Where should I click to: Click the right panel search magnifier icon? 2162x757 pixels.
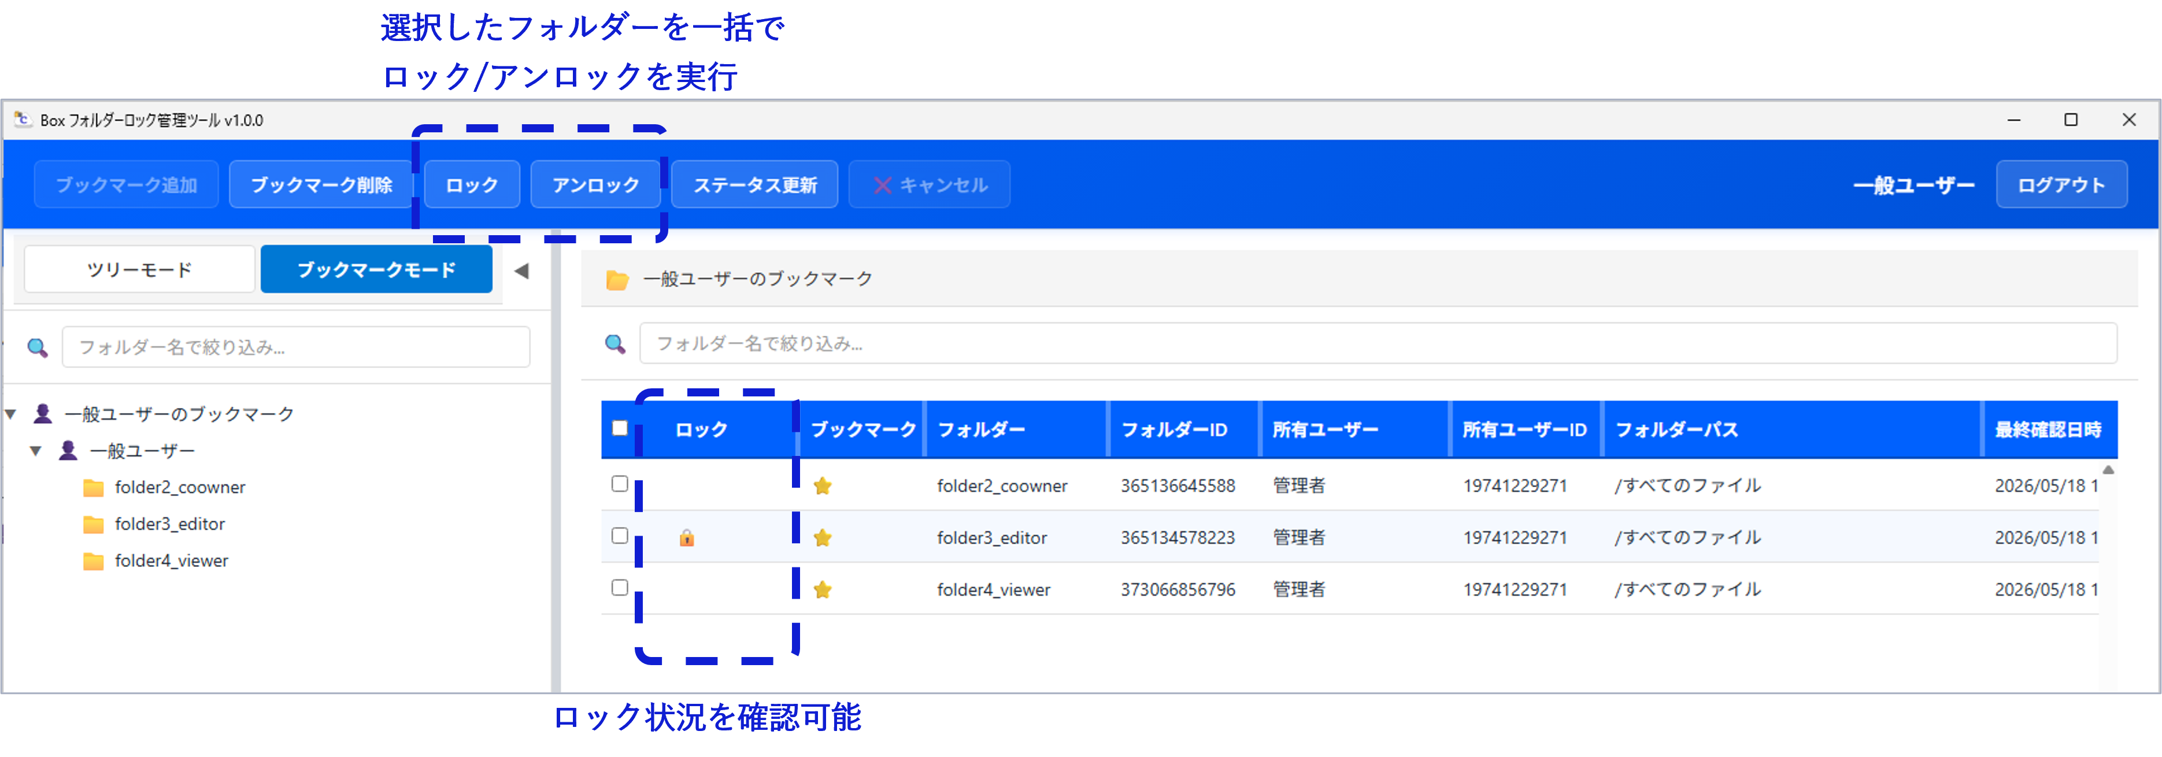pyautogui.click(x=615, y=343)
